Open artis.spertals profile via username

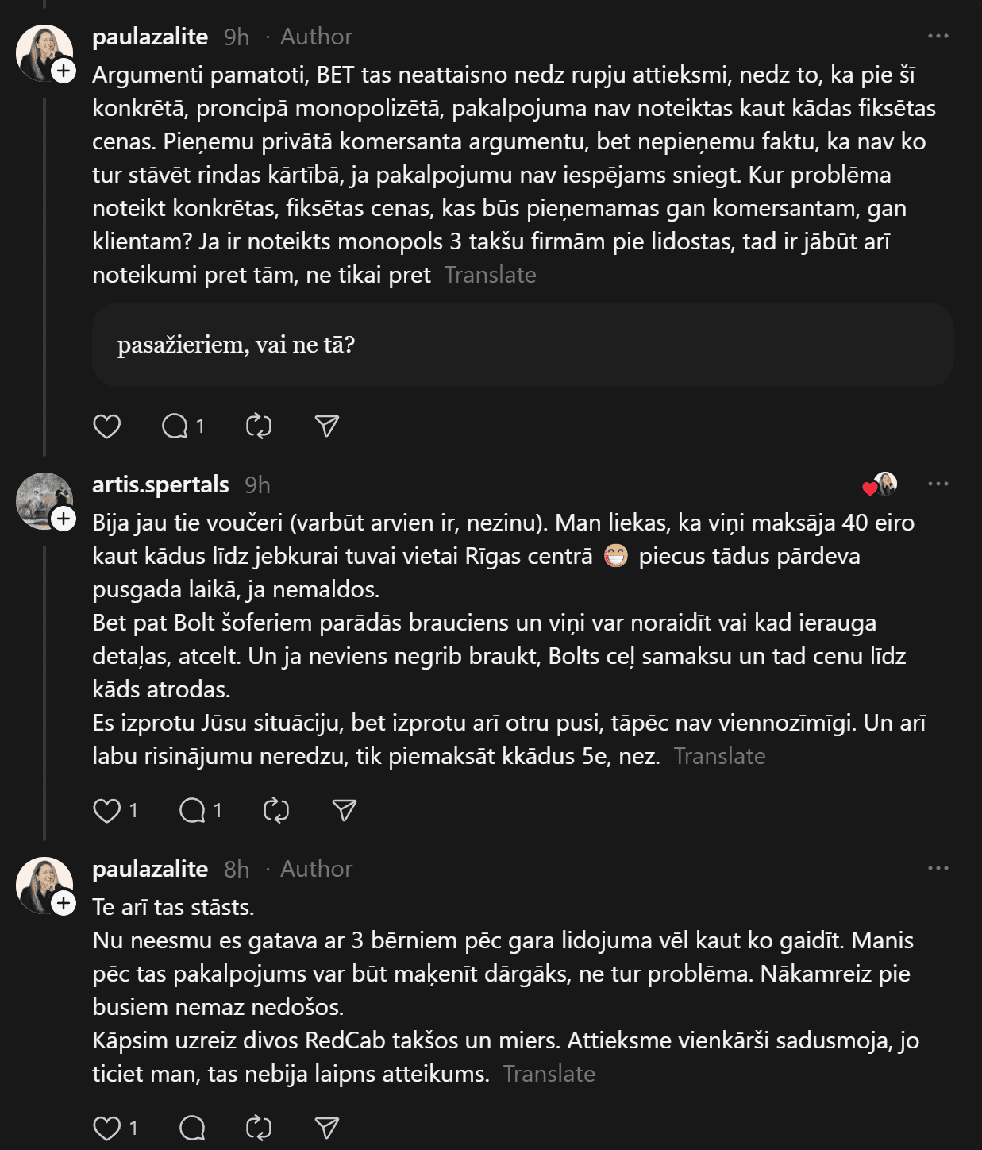click(x=160, y=484)
